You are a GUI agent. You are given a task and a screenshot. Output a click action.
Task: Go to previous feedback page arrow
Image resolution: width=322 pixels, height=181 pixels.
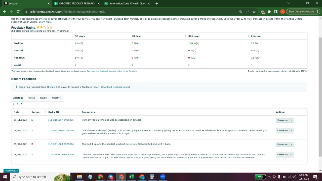[x=13, y=104]
